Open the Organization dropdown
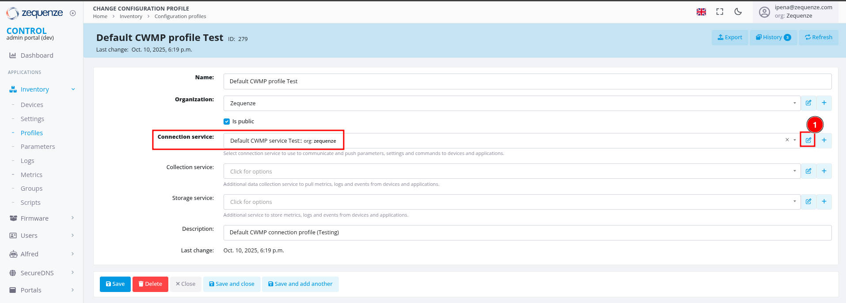Screen dimensions: 846x303 tap(511, 103)
